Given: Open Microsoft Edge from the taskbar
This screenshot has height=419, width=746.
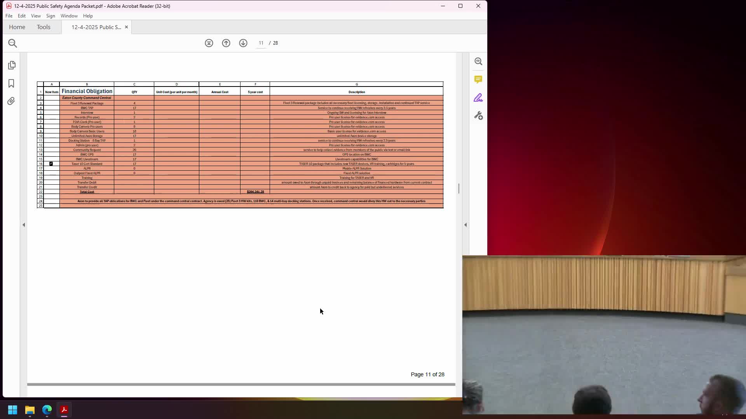Looking at the screenshot, I should [47, 410].
